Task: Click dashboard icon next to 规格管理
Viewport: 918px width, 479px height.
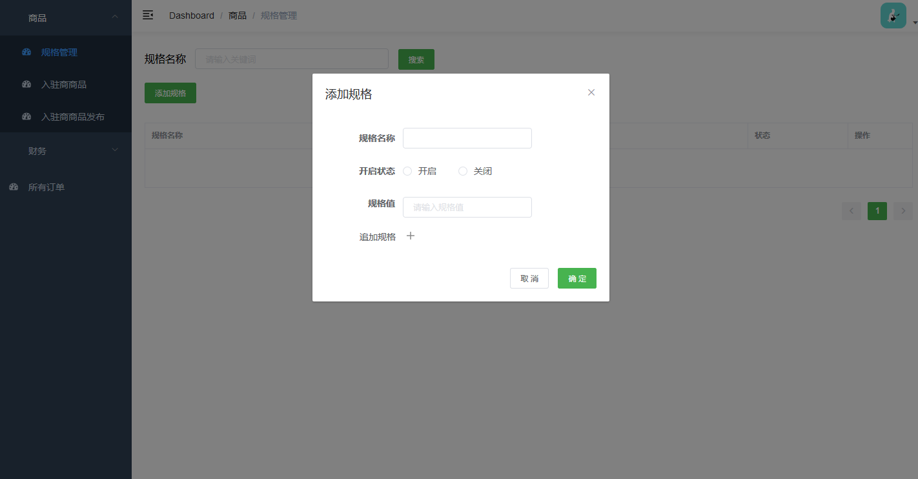Action: [26, 52]
